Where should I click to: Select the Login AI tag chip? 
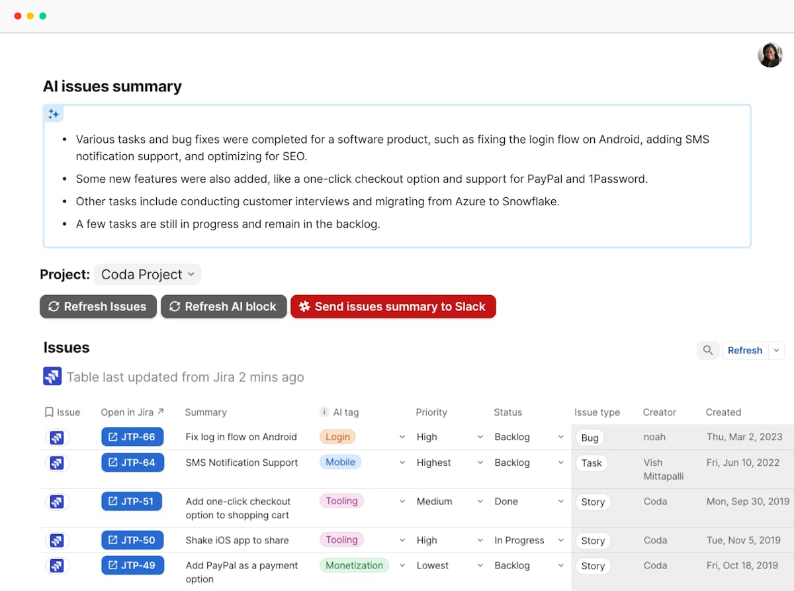[337, 437]
